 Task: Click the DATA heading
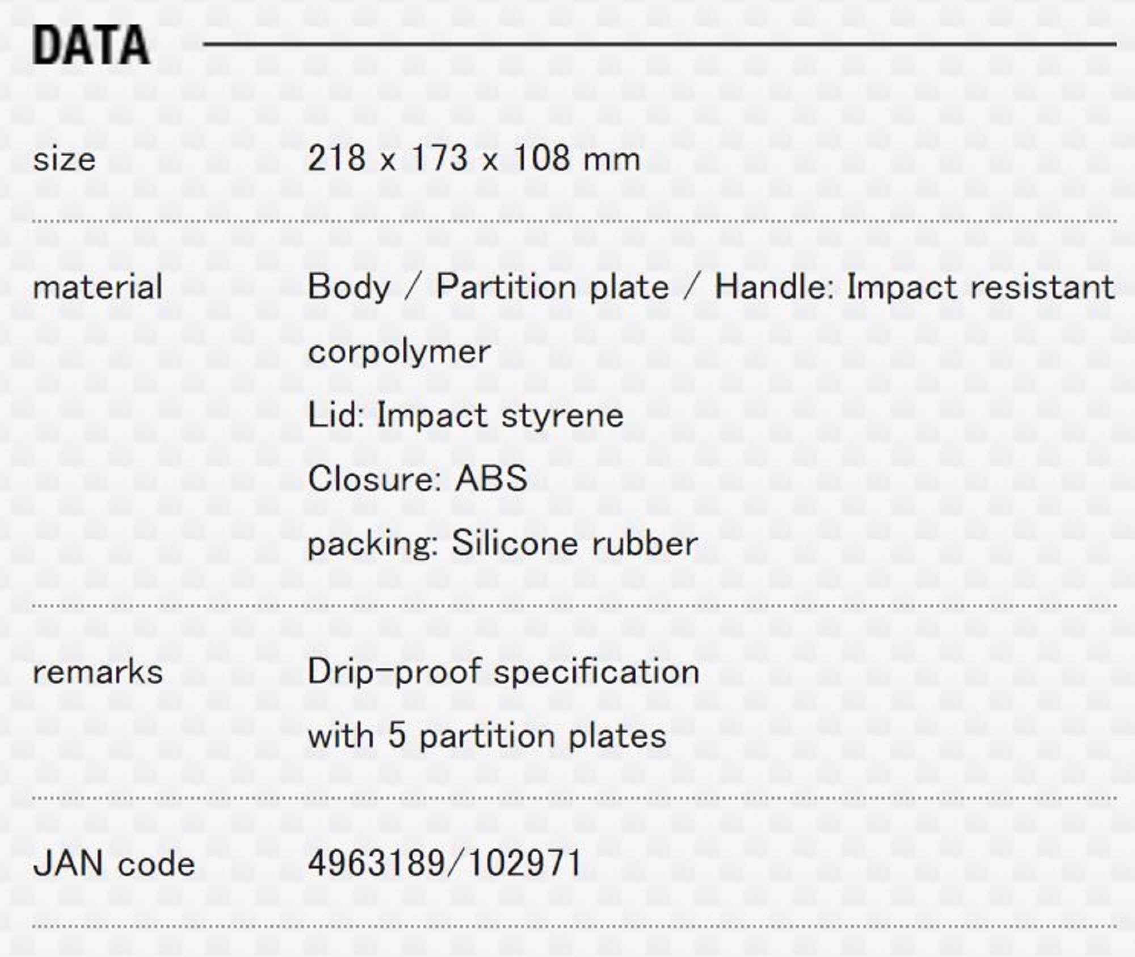tap(91, 45)
